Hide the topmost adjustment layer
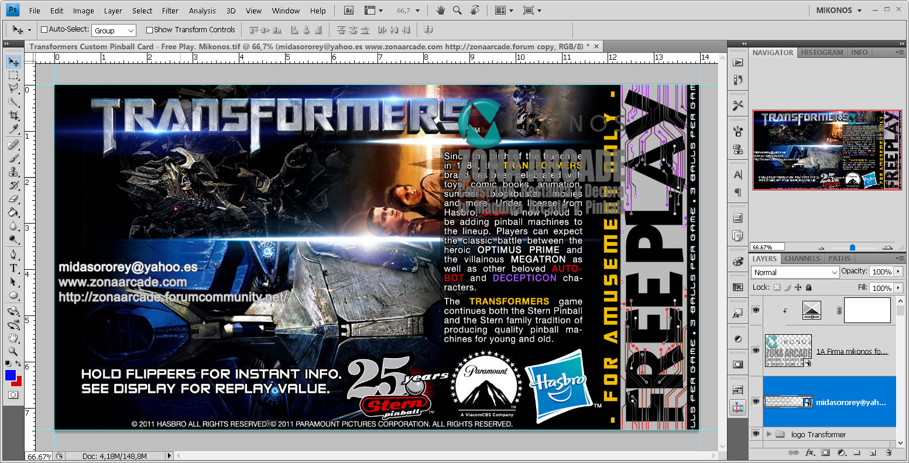The image size is (909, 463). coord(756,310)
